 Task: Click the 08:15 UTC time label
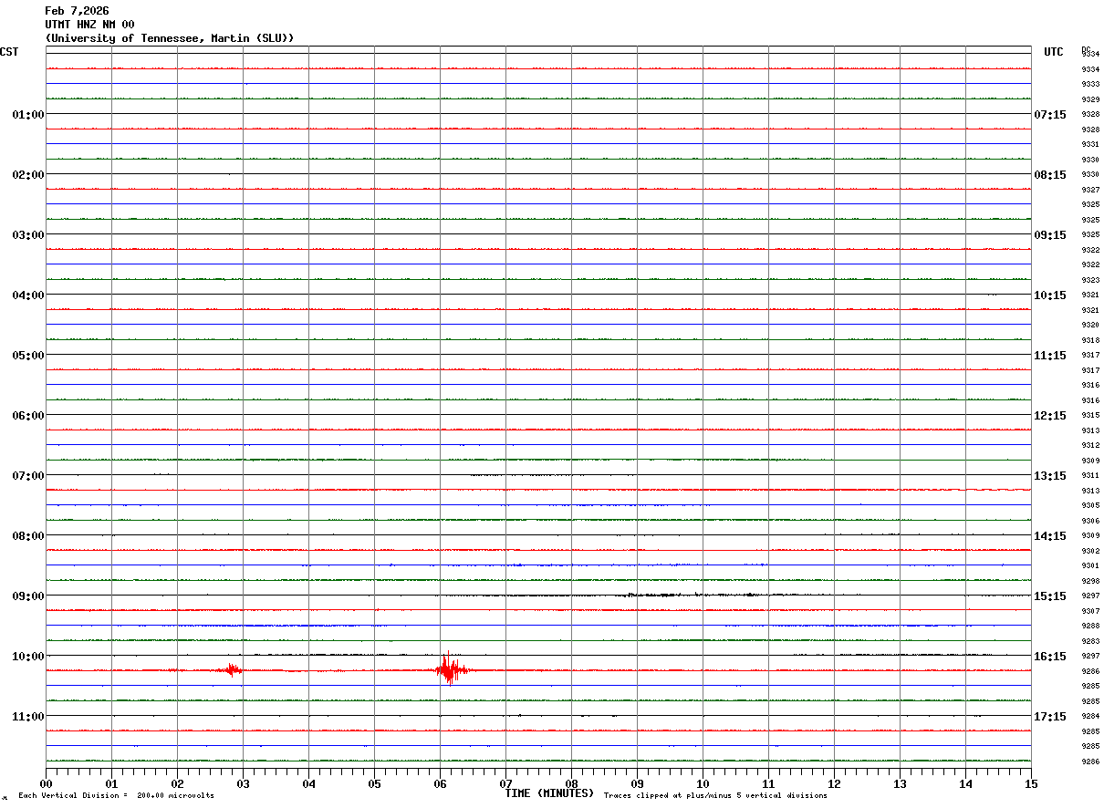click(x=1050, y=174)
